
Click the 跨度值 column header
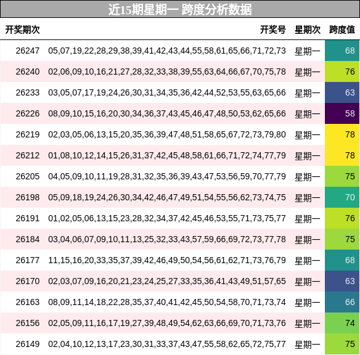coord(342,30)
